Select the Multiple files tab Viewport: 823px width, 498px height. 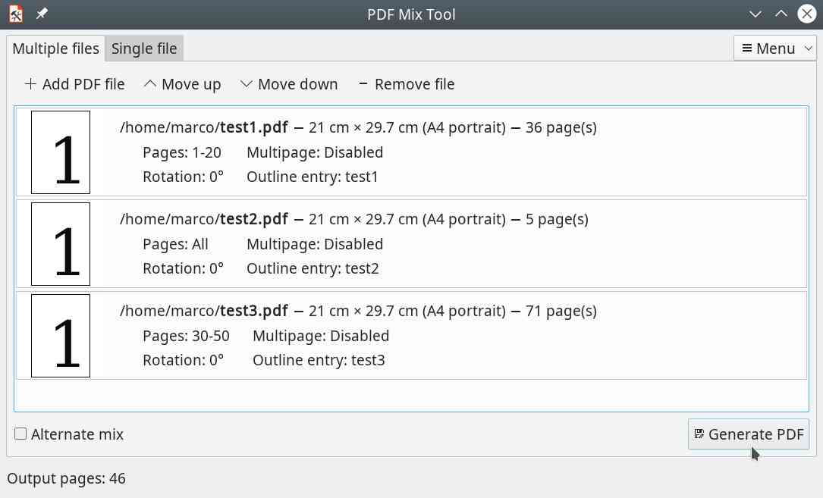[56, 48]
